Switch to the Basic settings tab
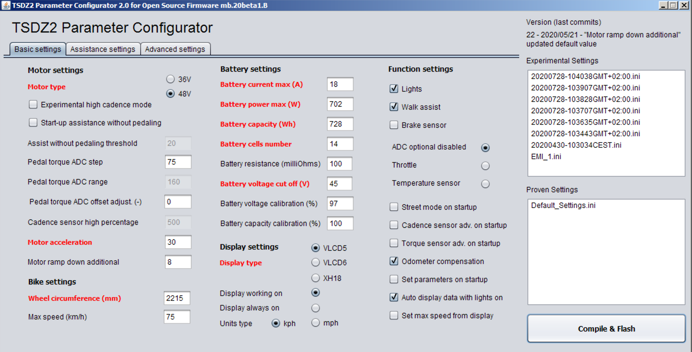692x352 pixels. click(38, 49)
